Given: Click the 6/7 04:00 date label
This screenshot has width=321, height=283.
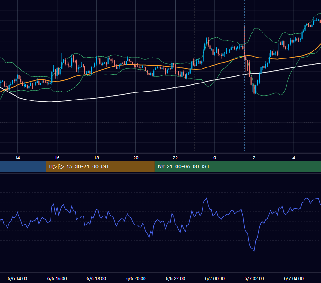Looking at the screenshot, I should 294,278.
